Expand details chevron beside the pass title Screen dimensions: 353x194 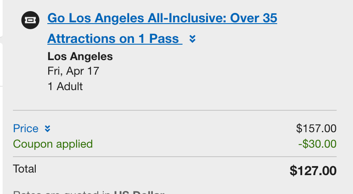point(192,39)
